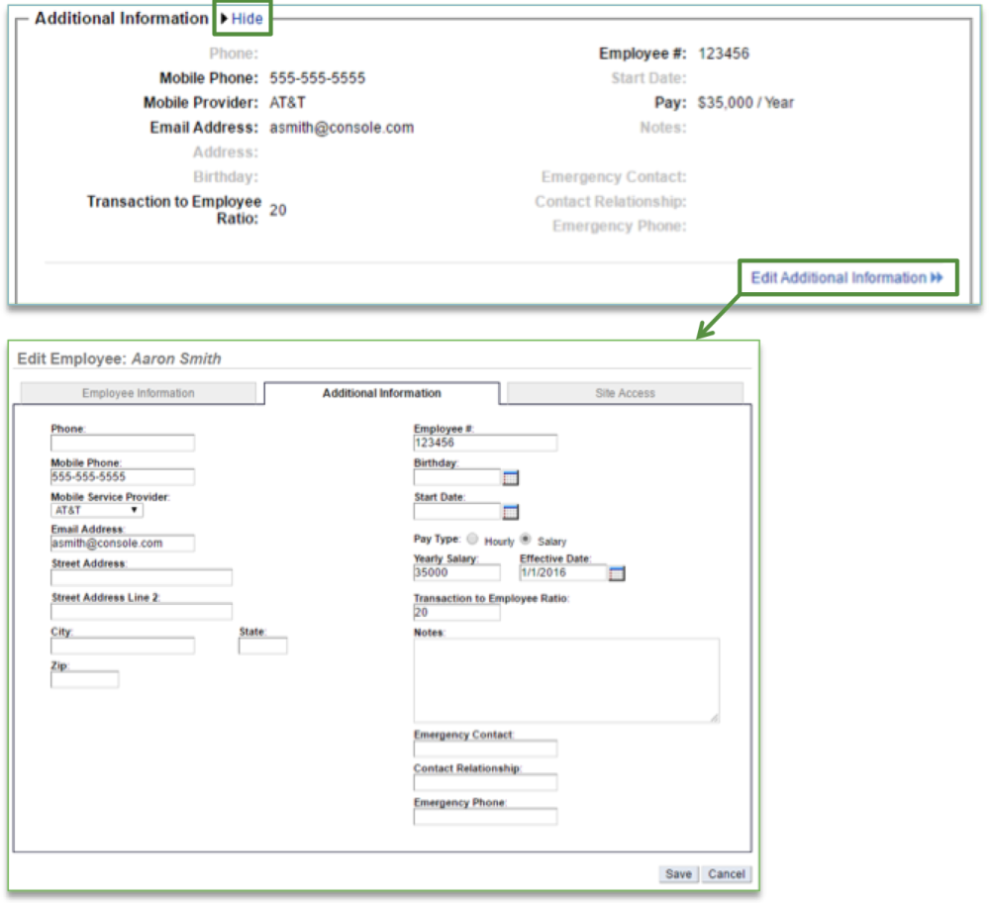Image resolution: width=990 pixels, height=903 pixels.
Task: Click the Mobile Provider value AT&T in summary
Action: click(287, 103)
